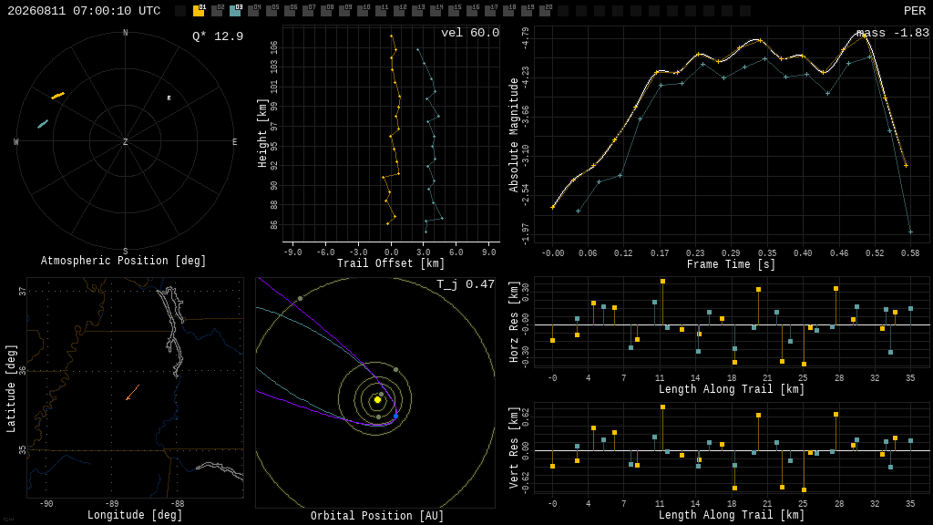Click the T_j 0.47 Tisserand label
The height and width of the screenshot is (525, 933).
[466, 284]
